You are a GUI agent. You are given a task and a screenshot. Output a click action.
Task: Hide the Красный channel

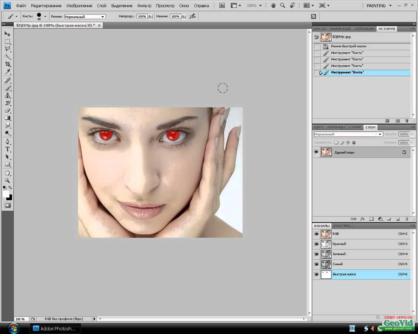(316, 244)
